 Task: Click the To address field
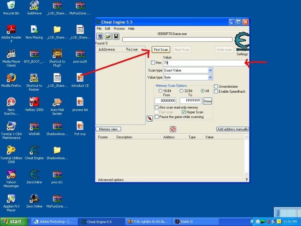pyautogui.click(x=190, y=101)
